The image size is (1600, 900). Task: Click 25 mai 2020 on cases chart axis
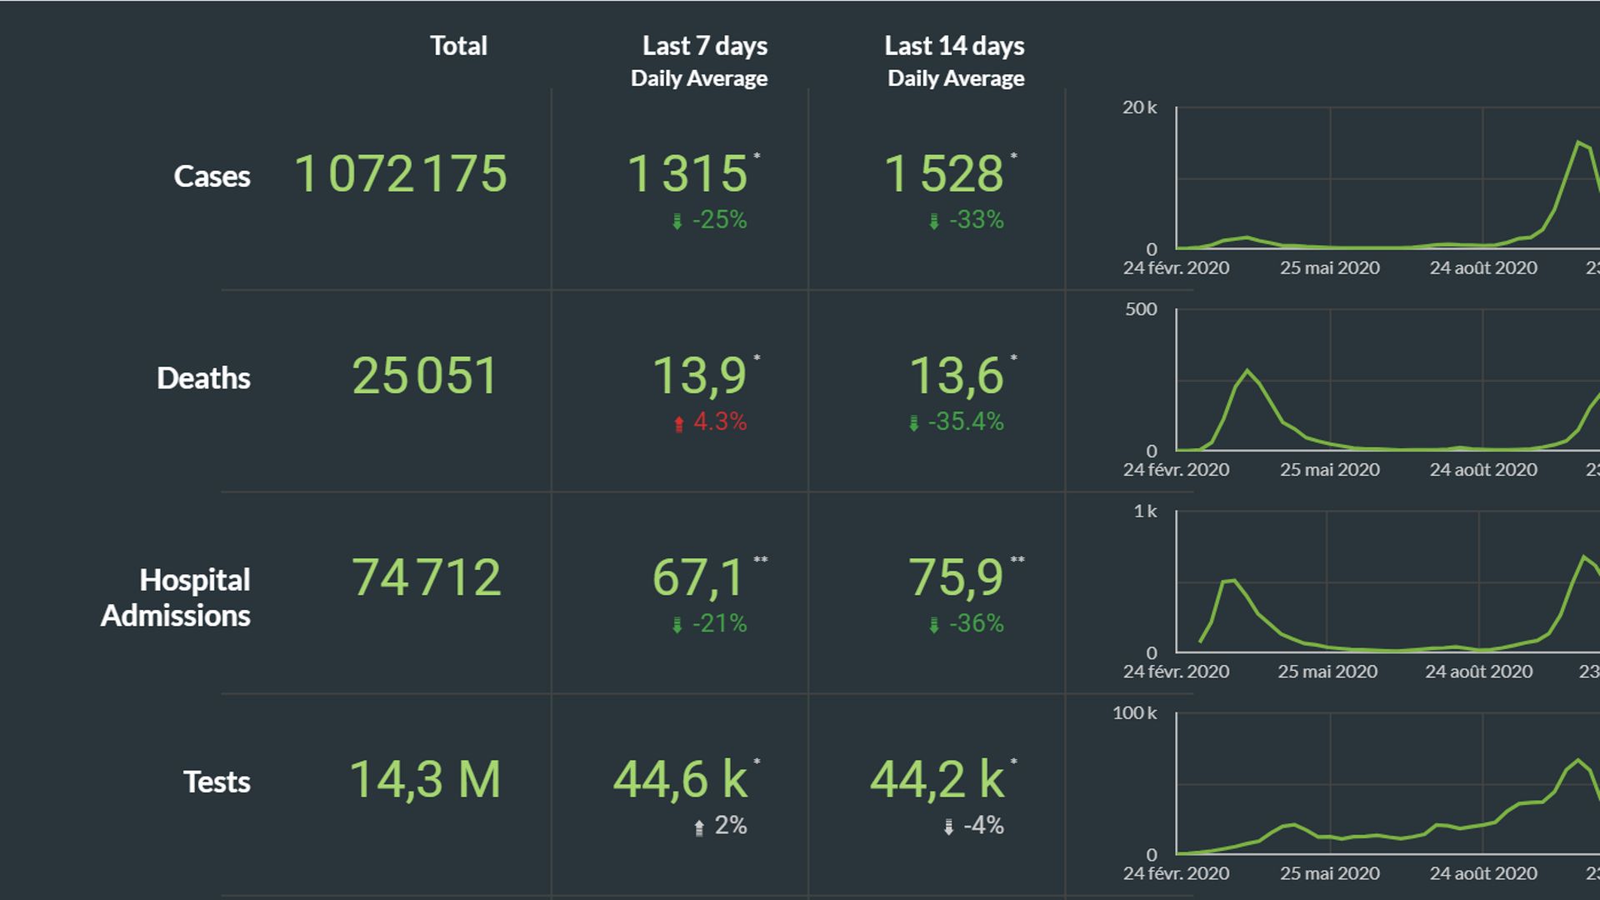(1330, 268)
